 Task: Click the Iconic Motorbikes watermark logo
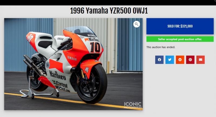point(133,105)
